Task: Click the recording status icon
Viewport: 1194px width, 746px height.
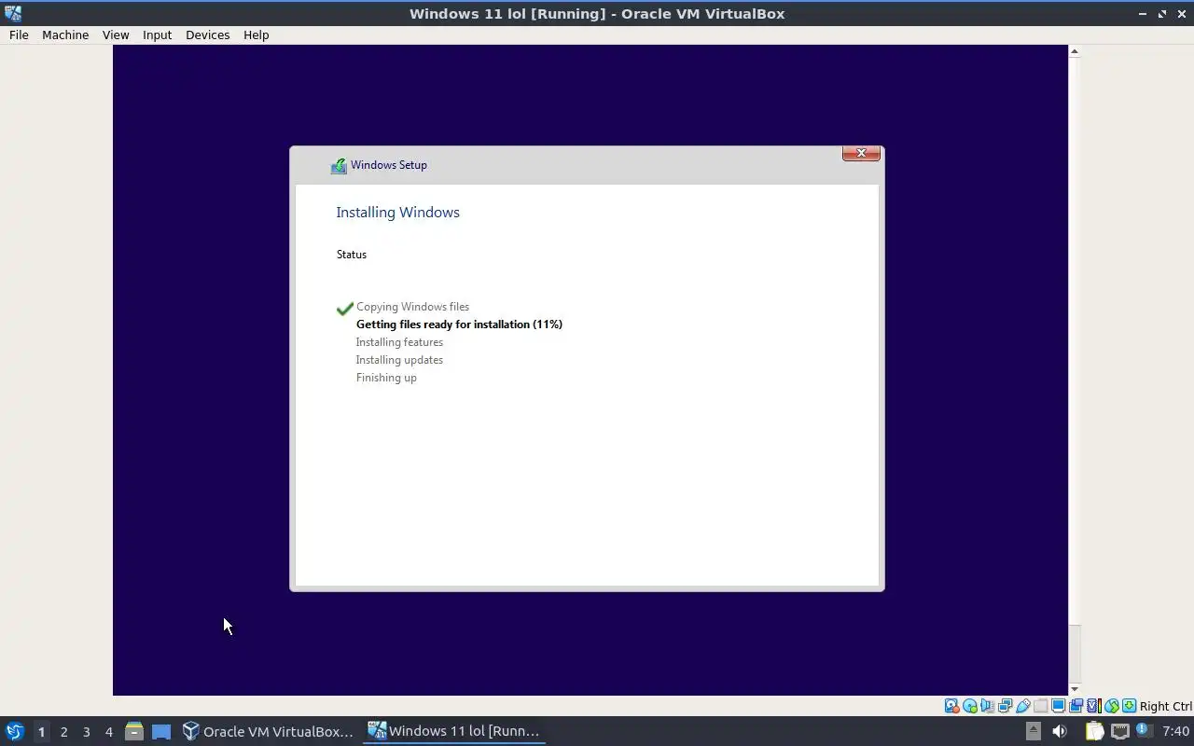Action: click(x=1076, y=706)
